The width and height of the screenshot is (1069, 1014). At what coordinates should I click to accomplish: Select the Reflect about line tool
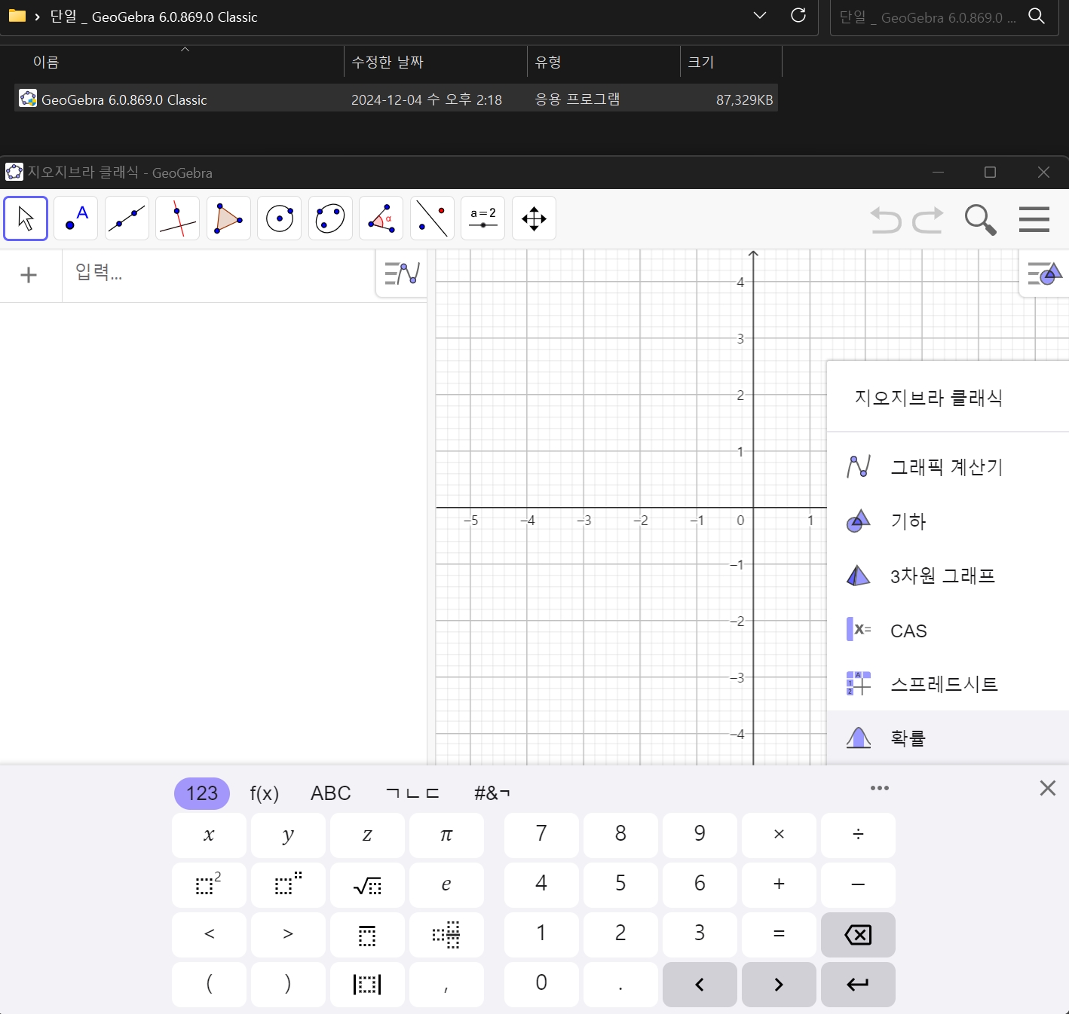tap(432, 218)
